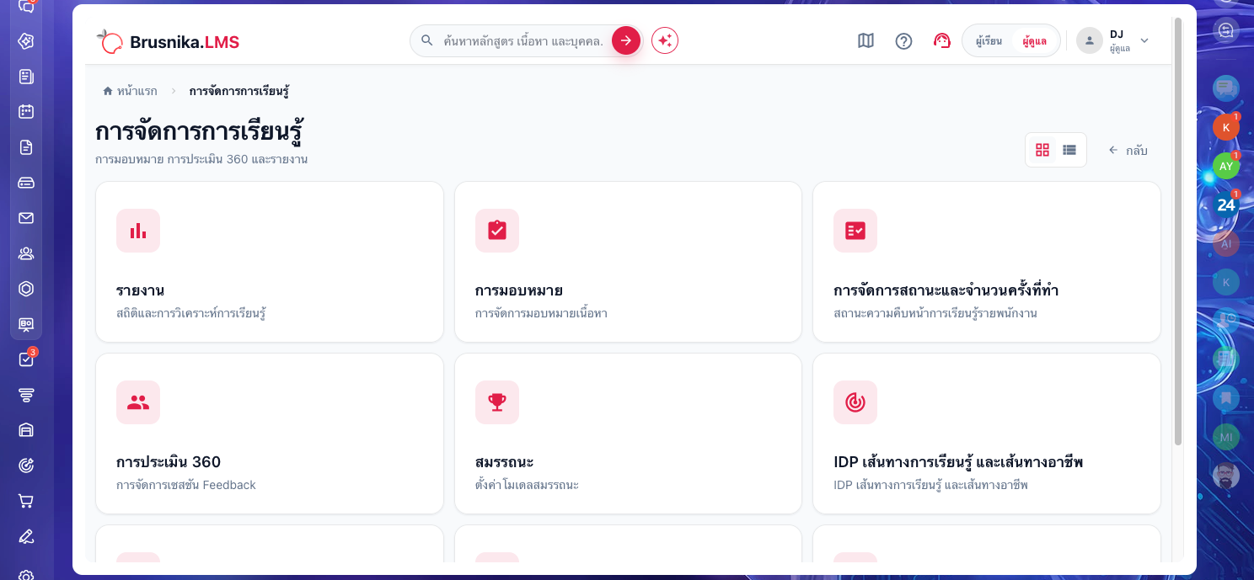Image resolution: width=1254 pixels, height=580 pixels.
Task: Click the page vertical scrollbar
Action: coord(1177,231)
